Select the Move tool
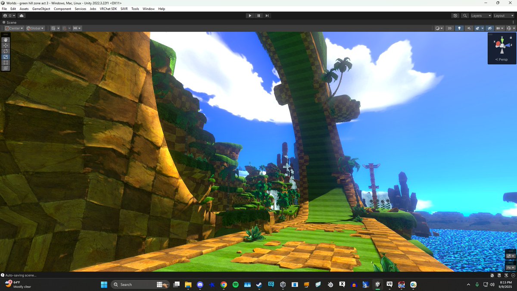This screenshot has height=291, width=517. click(x=6, y=45)
